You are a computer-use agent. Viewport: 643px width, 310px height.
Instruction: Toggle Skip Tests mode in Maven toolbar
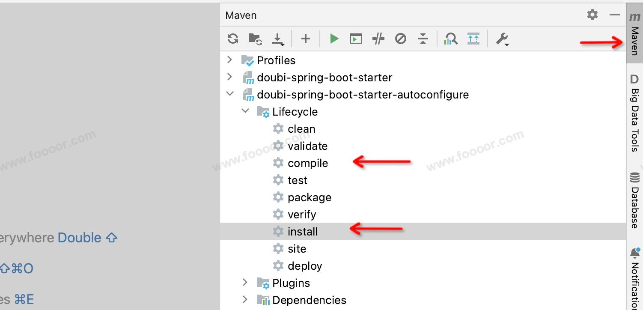click(401, 39)
